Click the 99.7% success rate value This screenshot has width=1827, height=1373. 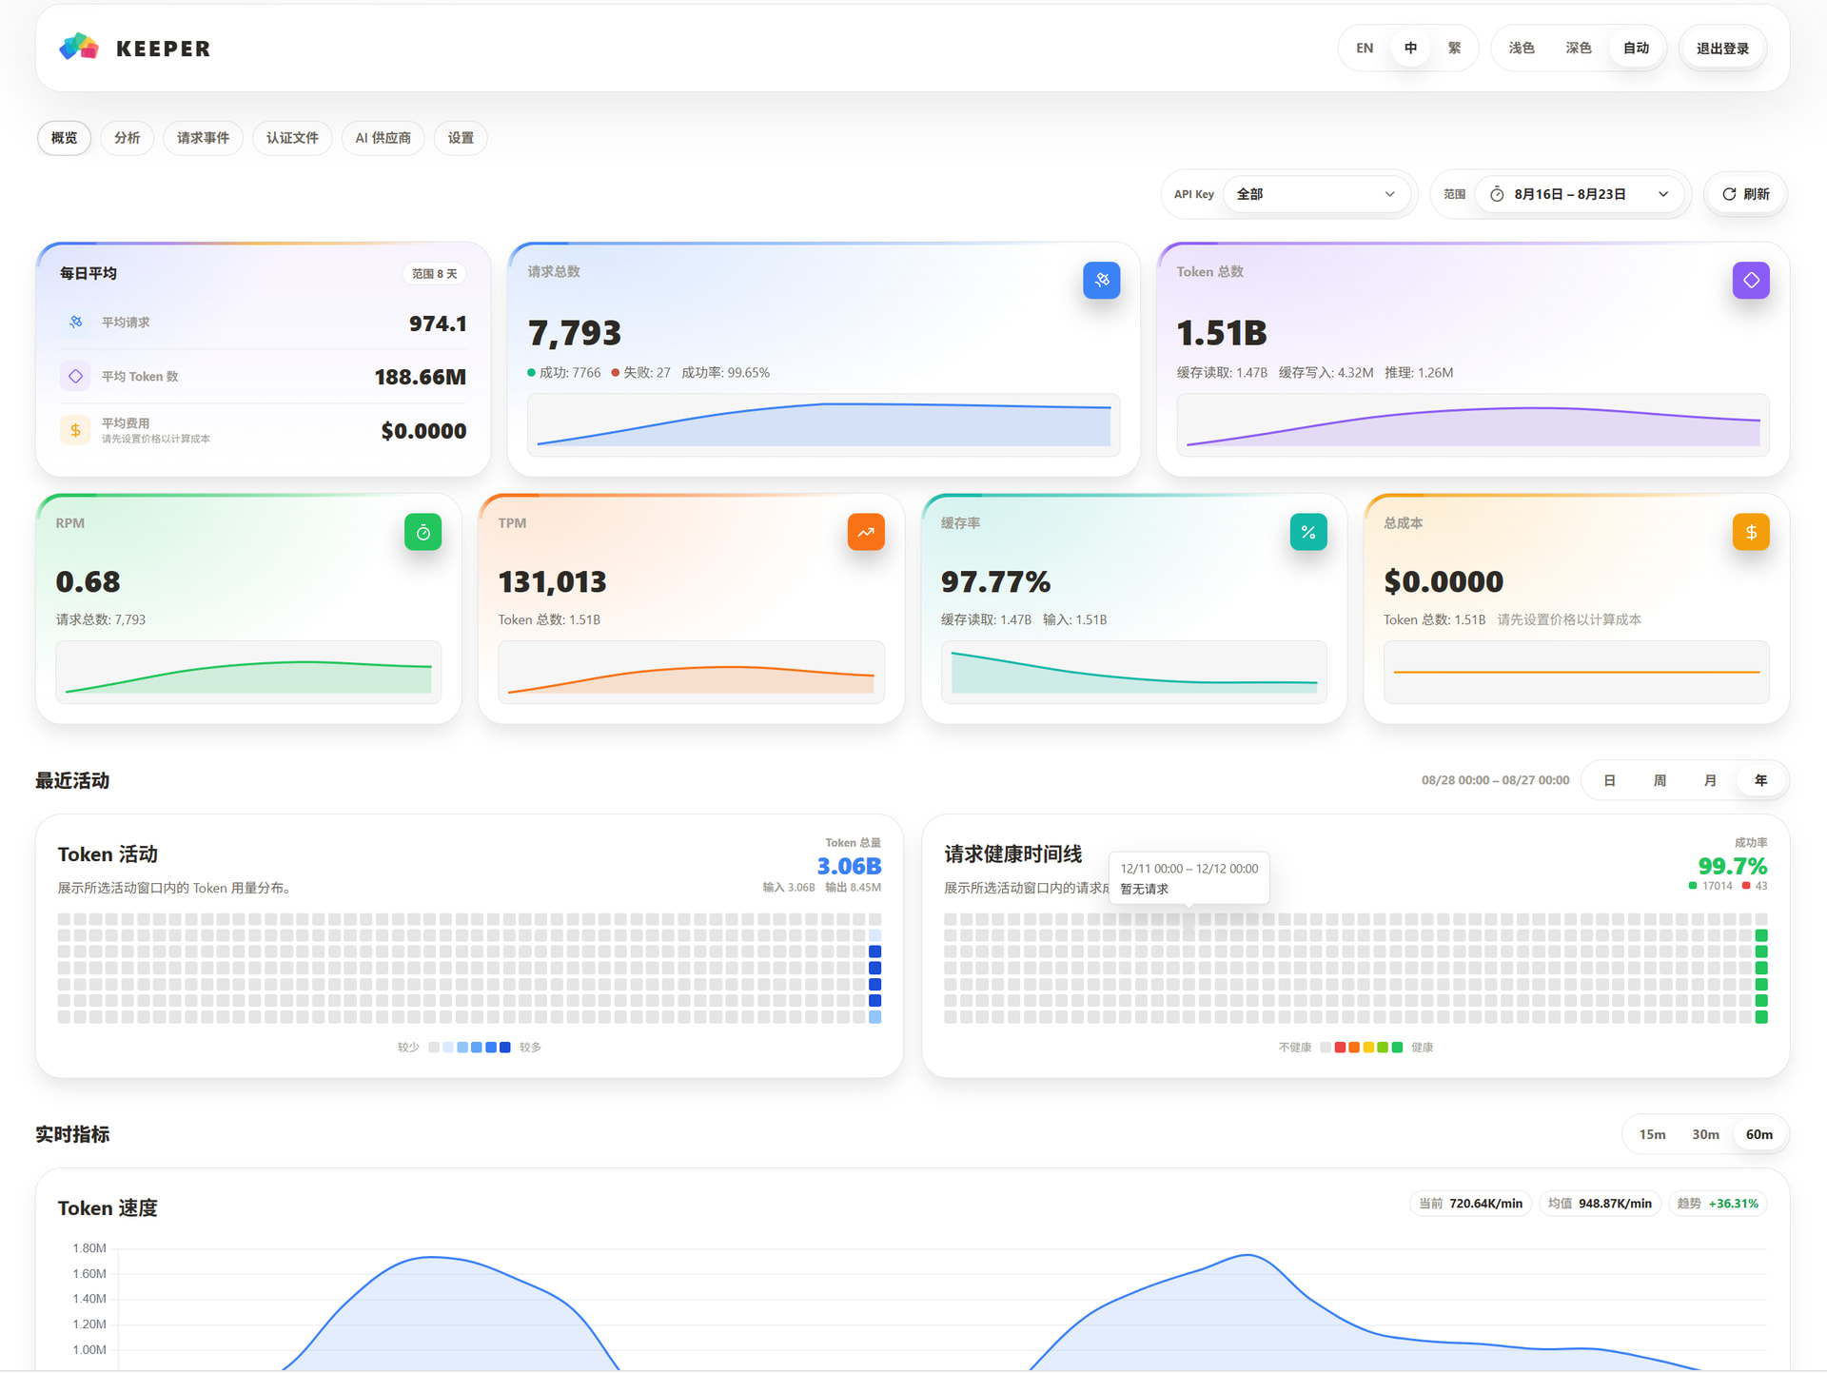(x=1732, y=866)
